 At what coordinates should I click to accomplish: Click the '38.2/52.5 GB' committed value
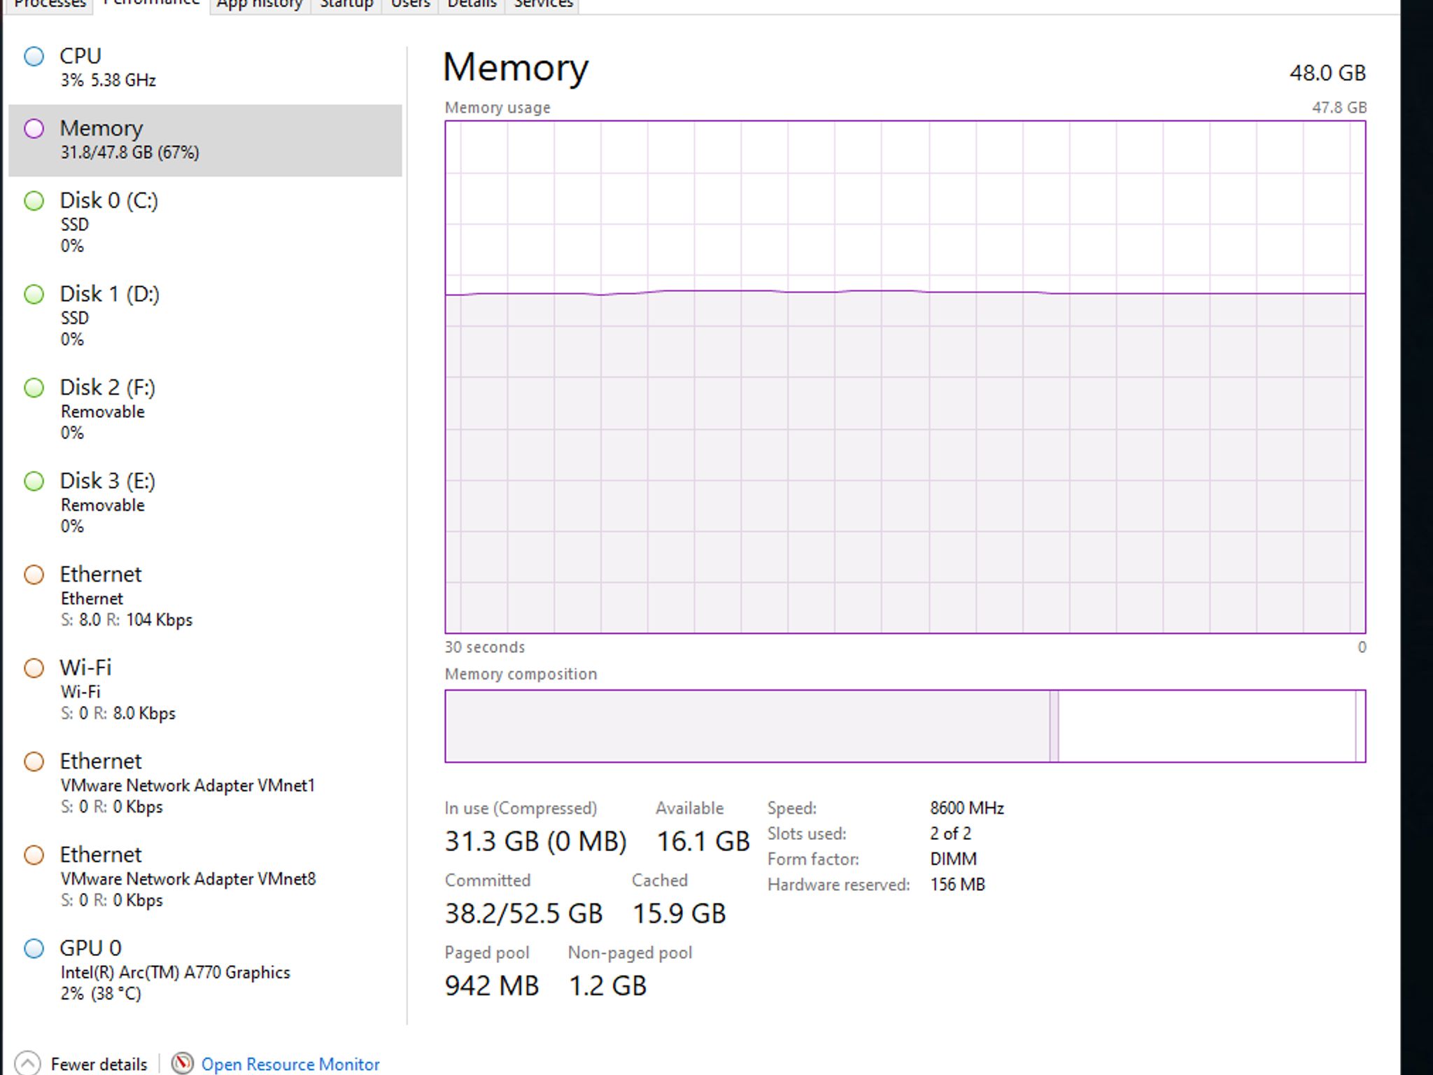point(523,913)
